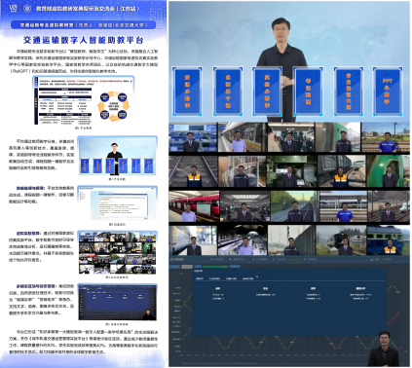The image size is (412, 368).
Task: Open the PPT assistant blue card
Action: click(x=388, y=92)
